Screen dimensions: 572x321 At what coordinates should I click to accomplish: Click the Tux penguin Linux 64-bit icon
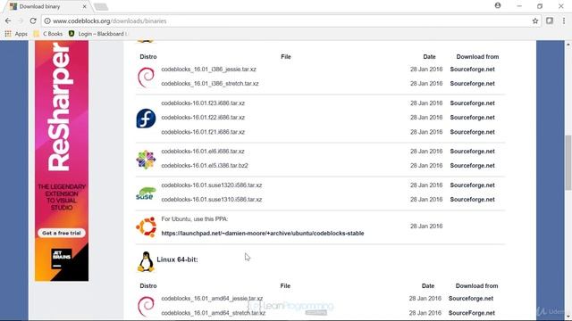146,261
